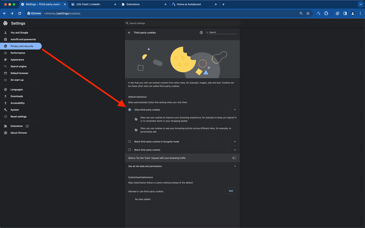This screenshot has height=228, width=365.
Task: Click See all site data and permissions
Action: [x=182, y=166]
